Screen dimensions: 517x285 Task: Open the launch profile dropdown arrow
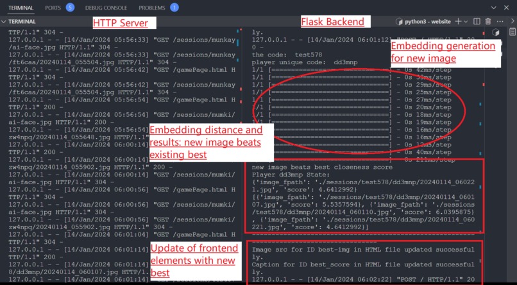(x=466, y=21)
